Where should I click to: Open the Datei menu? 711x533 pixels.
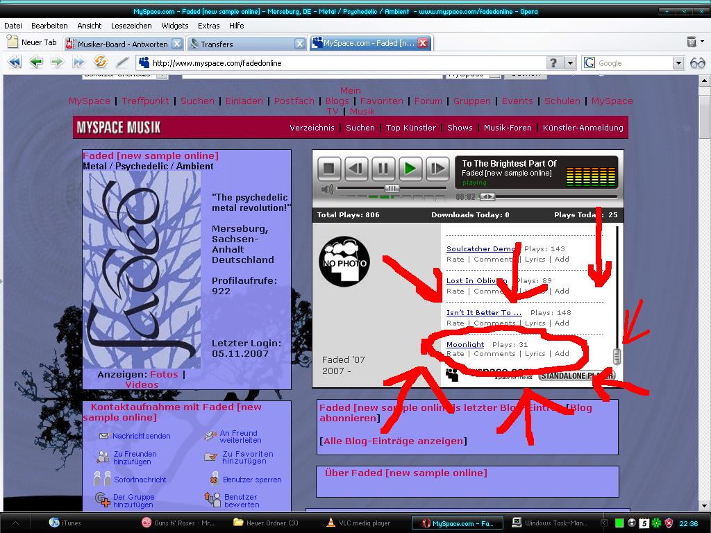13,26
